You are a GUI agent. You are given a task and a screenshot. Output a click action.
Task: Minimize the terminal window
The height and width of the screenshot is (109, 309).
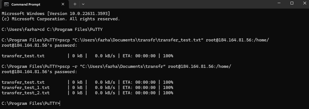point(279,3)
